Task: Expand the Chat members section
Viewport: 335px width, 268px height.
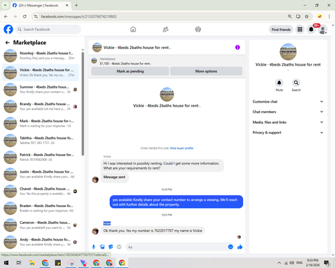Action: 288,112
